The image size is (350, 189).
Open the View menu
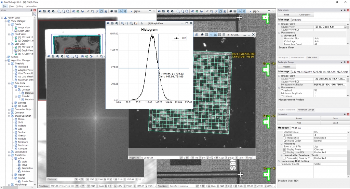[11, 6]
